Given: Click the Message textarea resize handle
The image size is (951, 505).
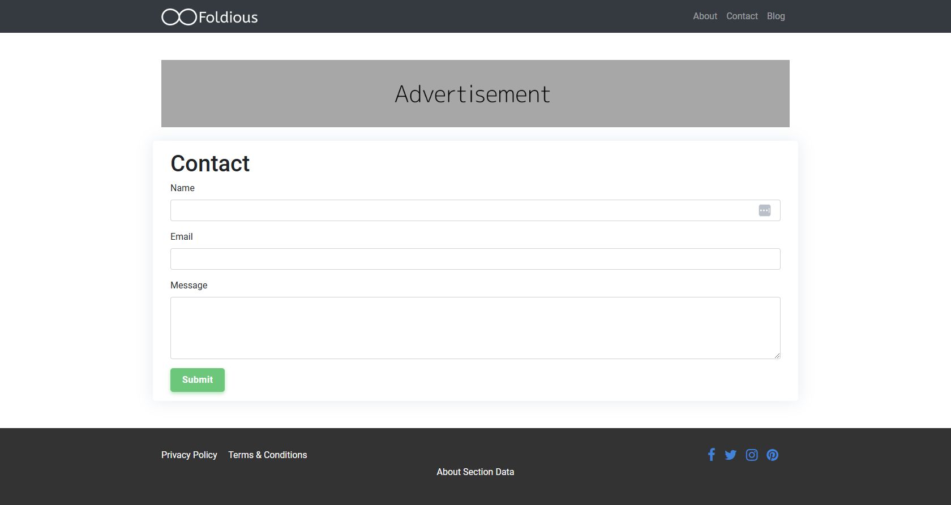Looking at the screenshot, I should click(x=777, y=356).
